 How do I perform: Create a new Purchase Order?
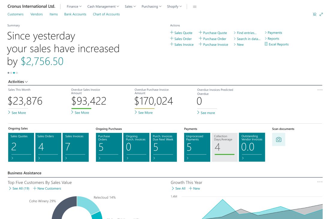(x=212, y=39)
